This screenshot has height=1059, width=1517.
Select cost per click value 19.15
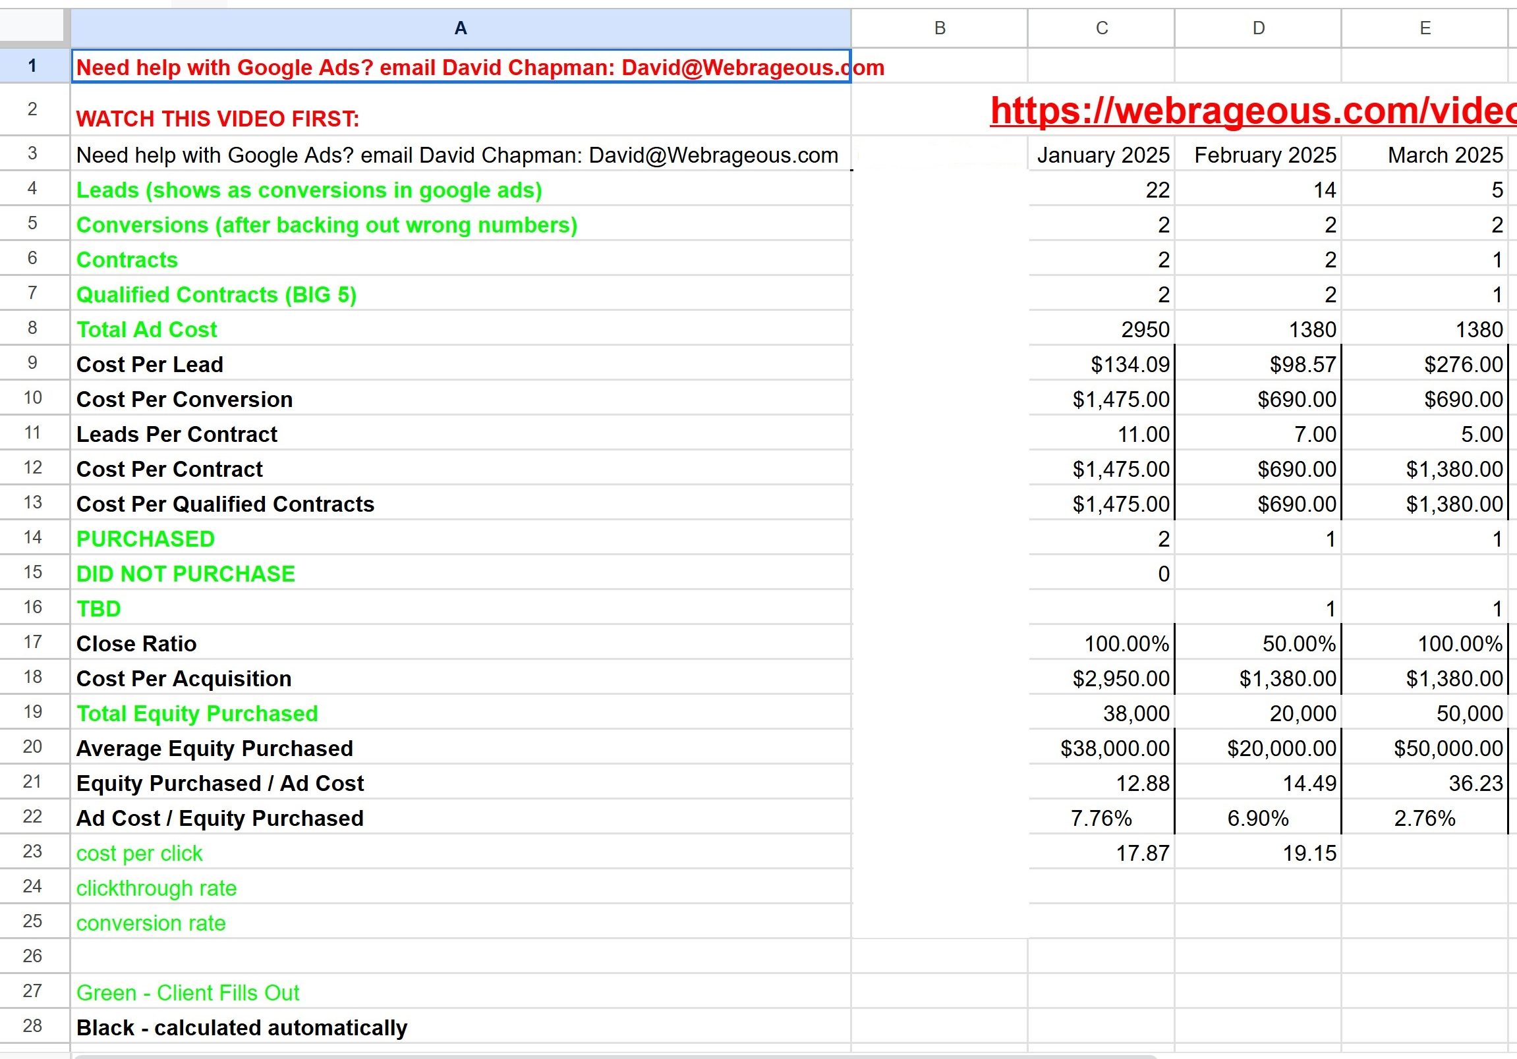[1258, 853]
